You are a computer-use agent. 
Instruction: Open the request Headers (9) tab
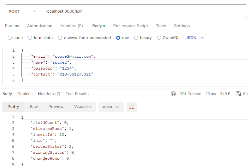(72, 26)
